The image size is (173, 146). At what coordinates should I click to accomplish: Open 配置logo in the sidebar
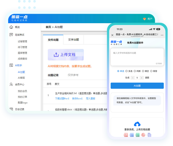[23, 103]
